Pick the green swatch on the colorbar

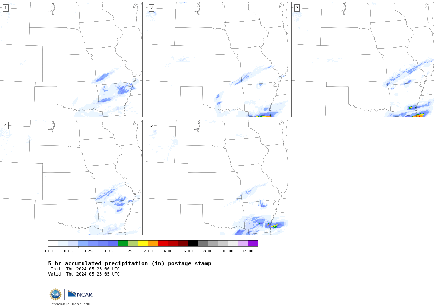123,243
